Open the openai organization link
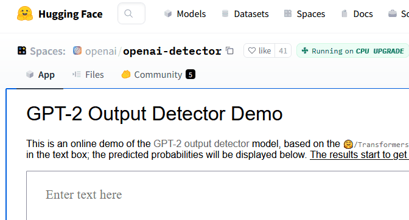409x220 pixels. click(x=100, y=51)
